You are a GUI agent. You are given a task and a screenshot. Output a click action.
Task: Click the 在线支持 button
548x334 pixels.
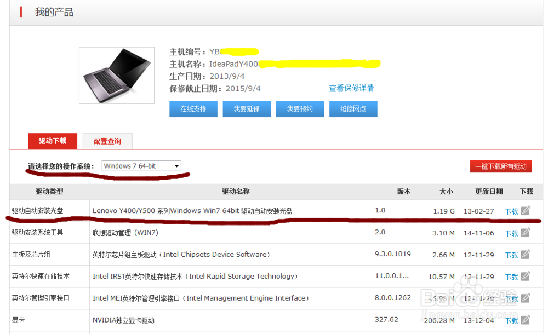point(193,109)
